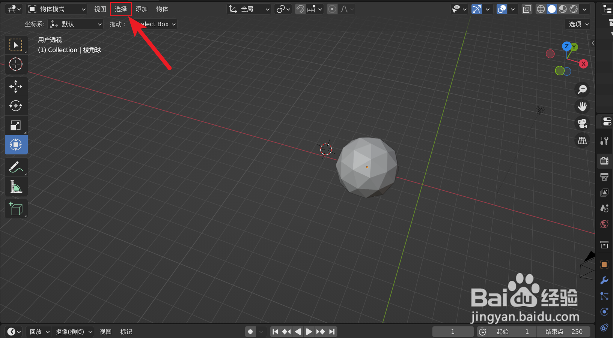Toggle auto keying record button
The height and width of the screenshot is (338, 613).
pyautogui.click(x=250, y=332)
